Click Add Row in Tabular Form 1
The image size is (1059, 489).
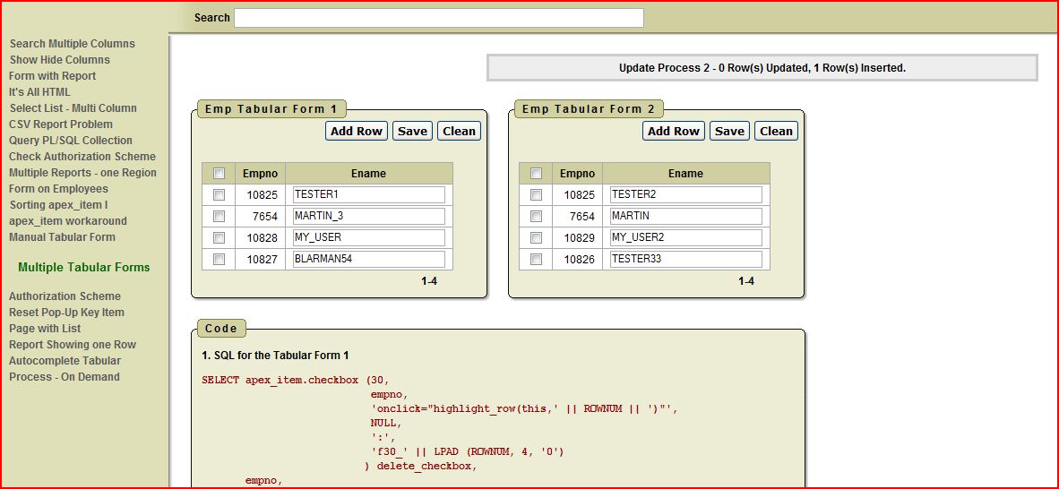click(x=357, y=131)
